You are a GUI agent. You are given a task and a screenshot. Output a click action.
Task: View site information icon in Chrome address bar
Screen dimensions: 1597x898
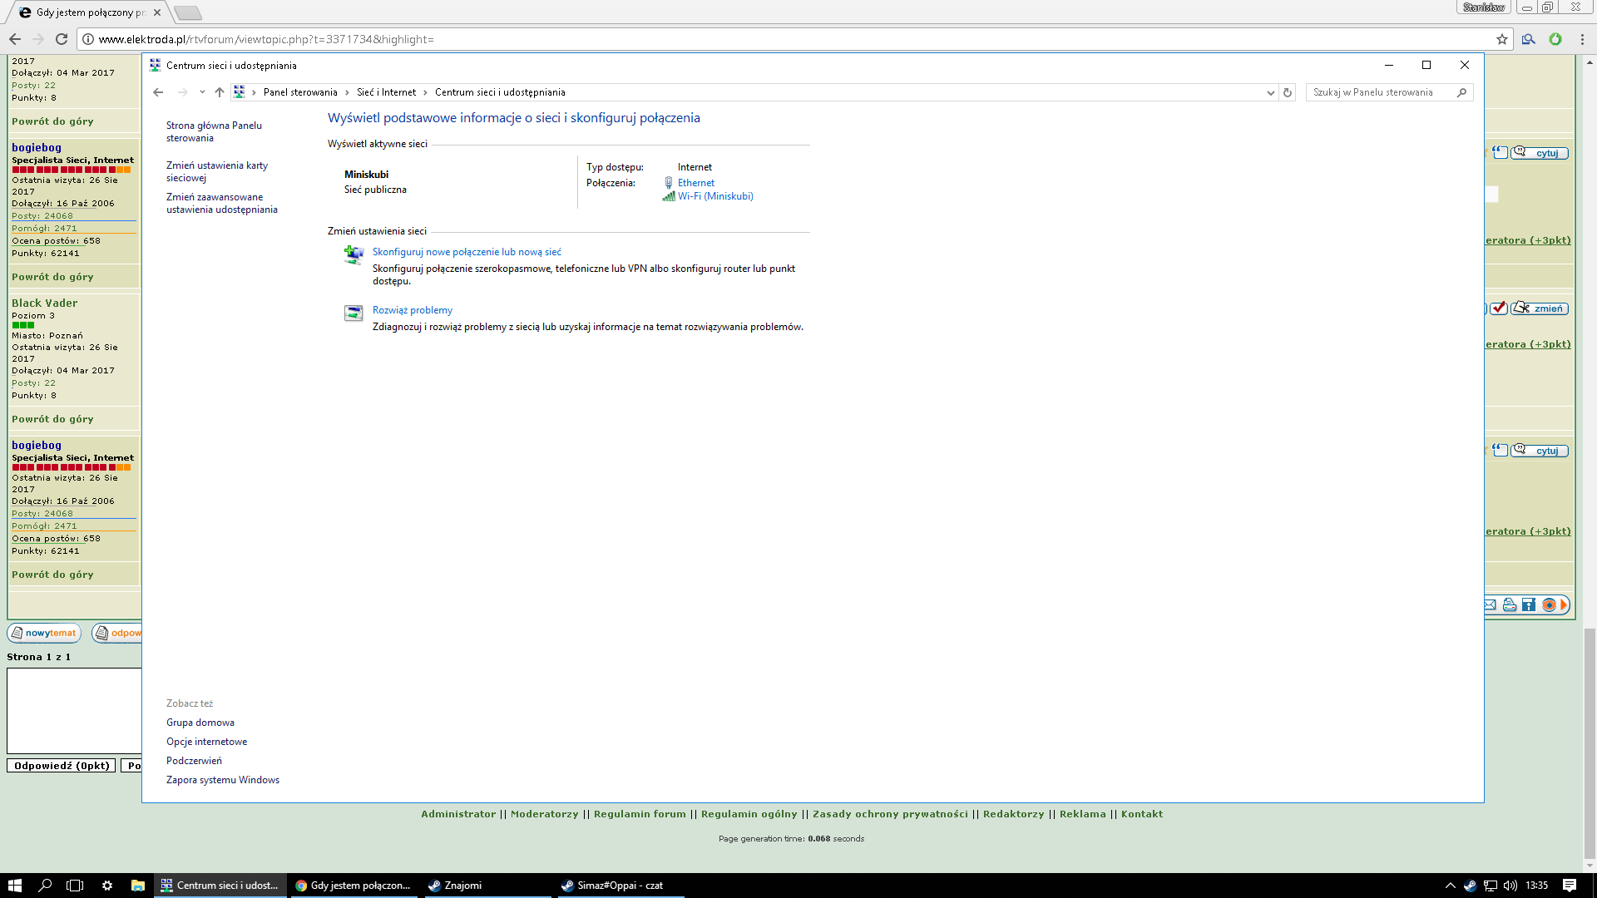click(88, 39)
